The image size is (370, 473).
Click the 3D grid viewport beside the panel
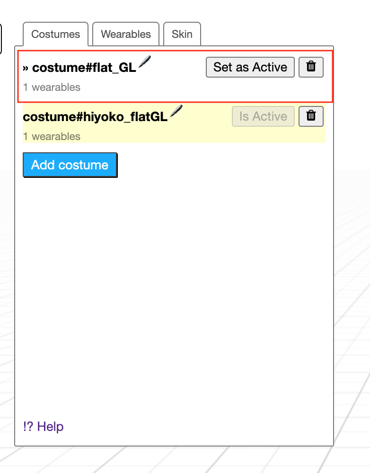(x=352, y=272)
